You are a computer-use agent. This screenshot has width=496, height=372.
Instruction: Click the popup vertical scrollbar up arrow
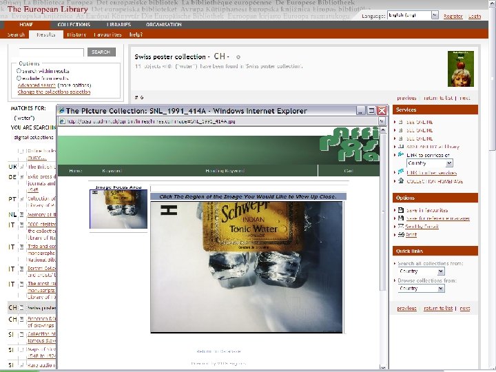click(x=383, y=130)
